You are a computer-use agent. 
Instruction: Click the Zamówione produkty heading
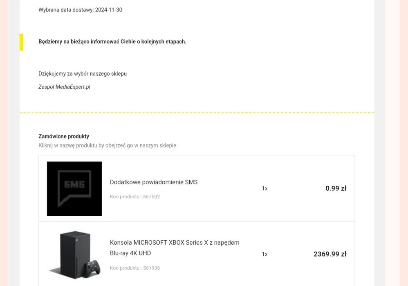pos(64,136)
